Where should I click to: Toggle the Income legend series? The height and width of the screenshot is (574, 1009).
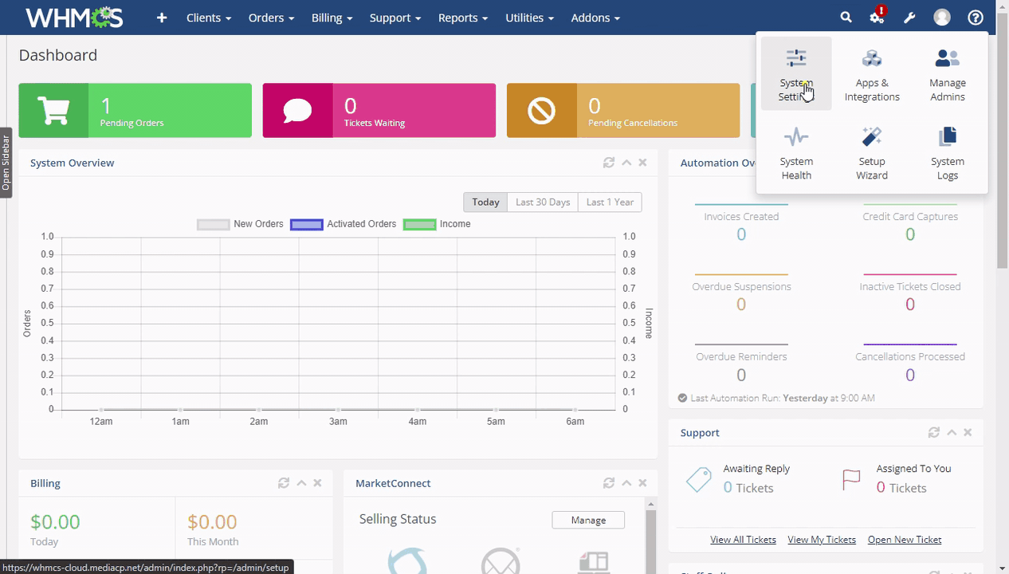click(437, 224)
